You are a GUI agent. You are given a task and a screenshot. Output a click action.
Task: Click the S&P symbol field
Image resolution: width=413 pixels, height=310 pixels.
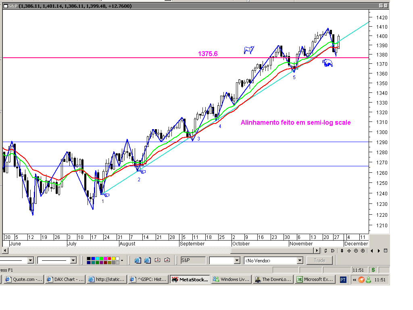(x=193, y=260)
